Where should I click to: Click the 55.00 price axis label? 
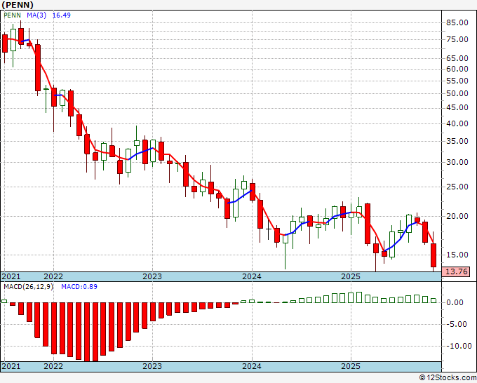tap(457, 81)
